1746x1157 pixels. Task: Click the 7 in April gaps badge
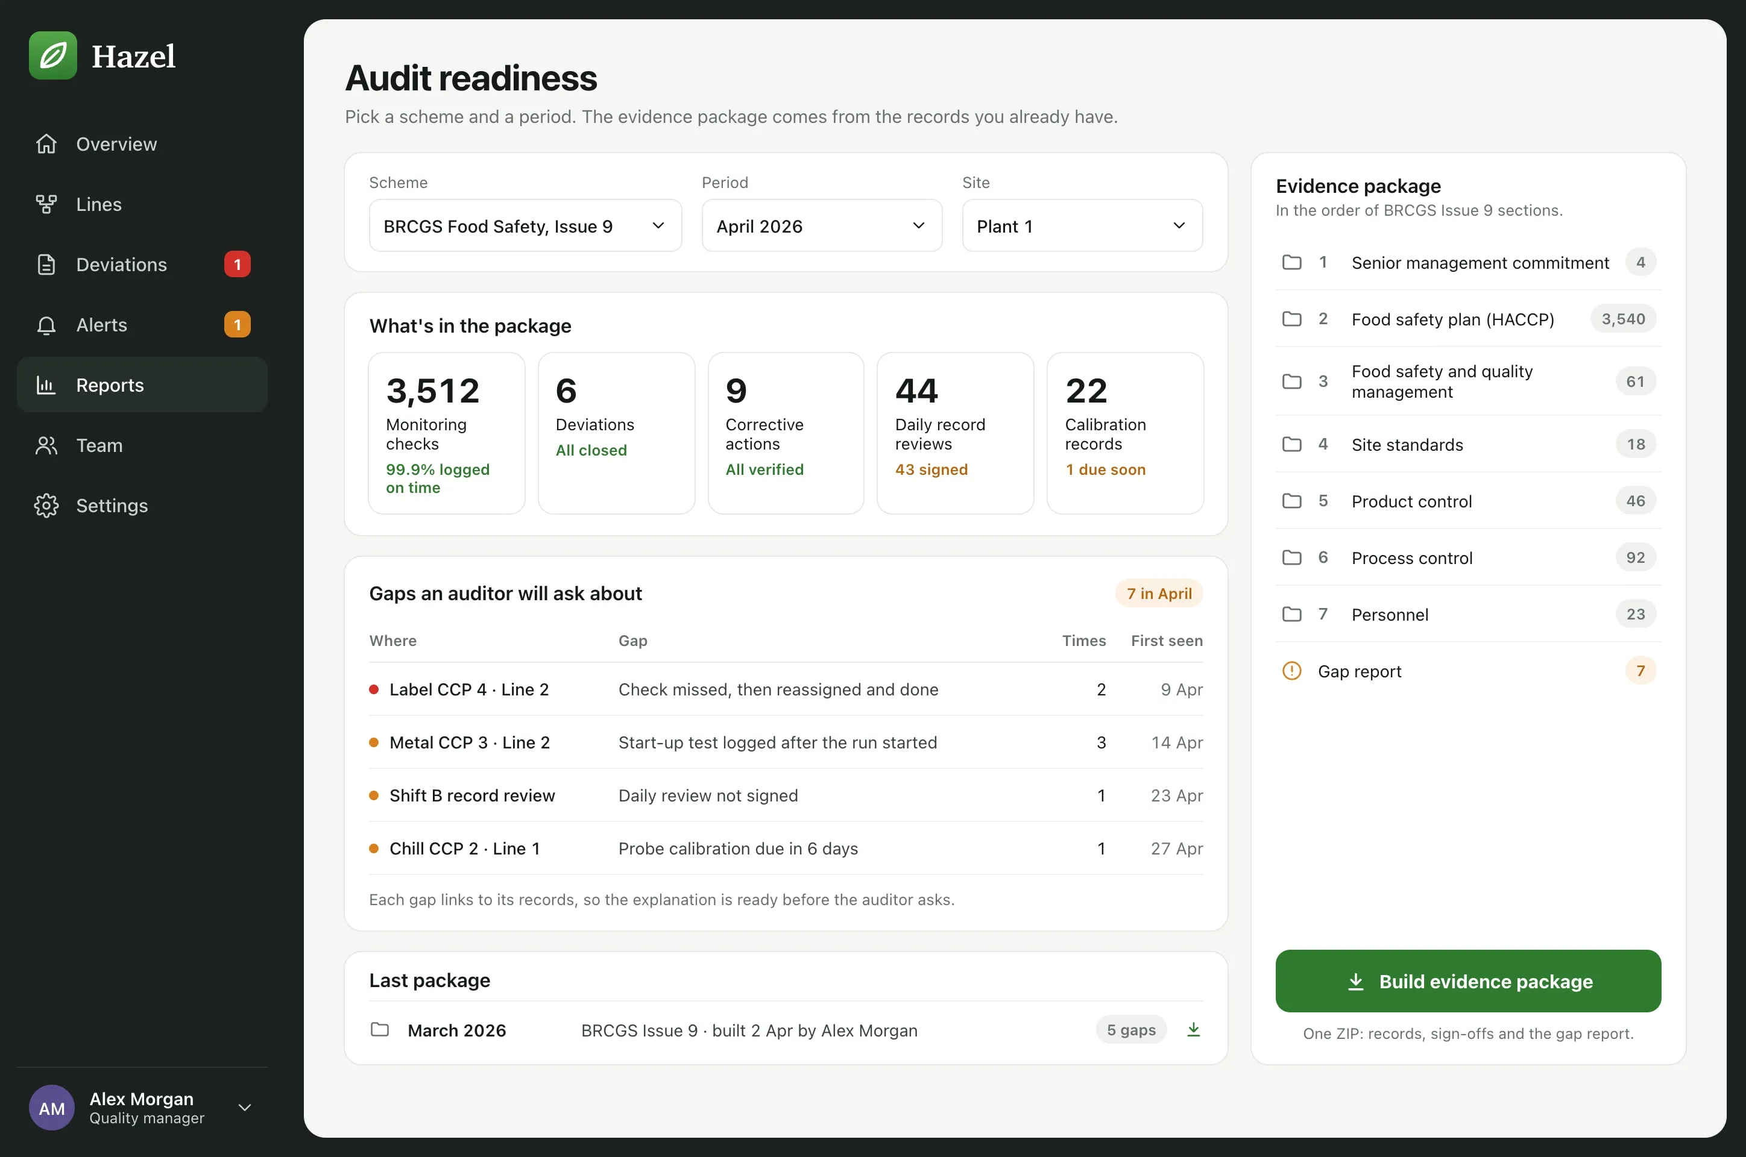1158,593
